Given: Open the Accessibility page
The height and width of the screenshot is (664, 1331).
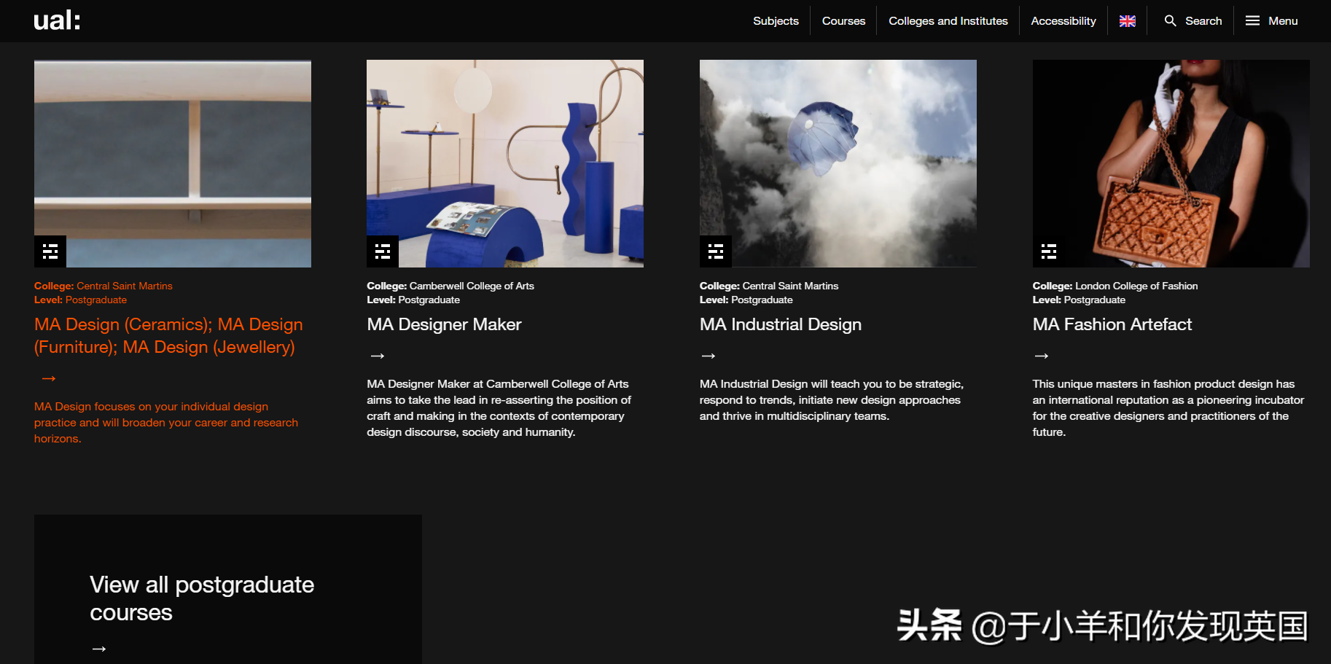Looking at the screenshot, I should (1063, 21).
